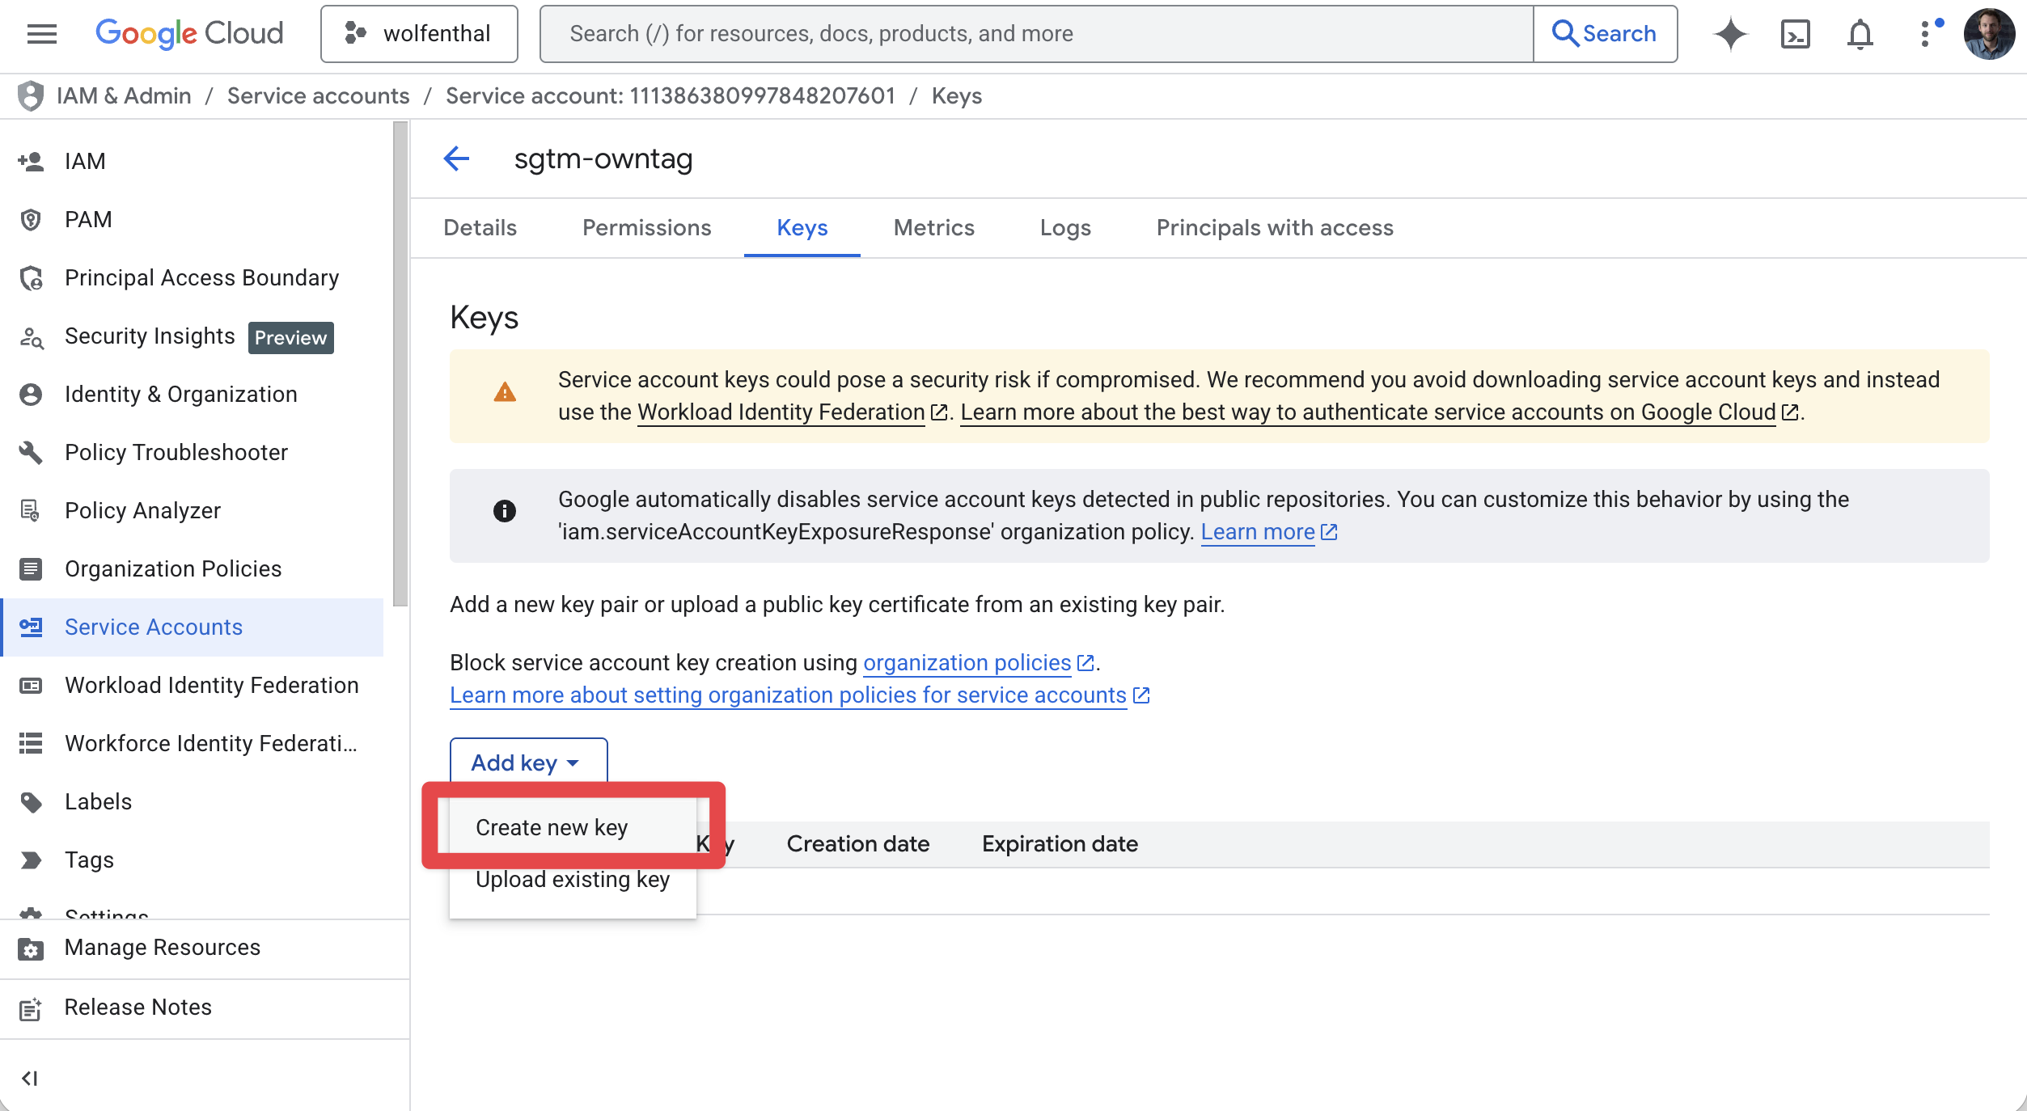Open the notifications bell
This screenshot has width=2027, height=1111.
coord(1860,34)
